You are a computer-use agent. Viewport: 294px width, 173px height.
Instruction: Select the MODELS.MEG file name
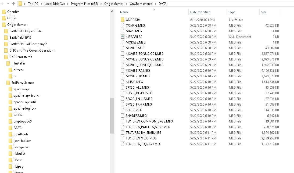135,42
